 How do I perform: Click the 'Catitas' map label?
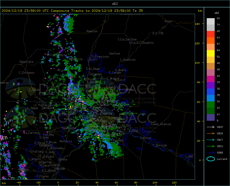(x=146, y=138)
